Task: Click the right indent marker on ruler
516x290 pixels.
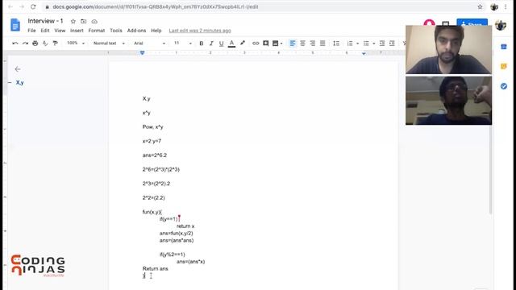Action: [364, 53]
